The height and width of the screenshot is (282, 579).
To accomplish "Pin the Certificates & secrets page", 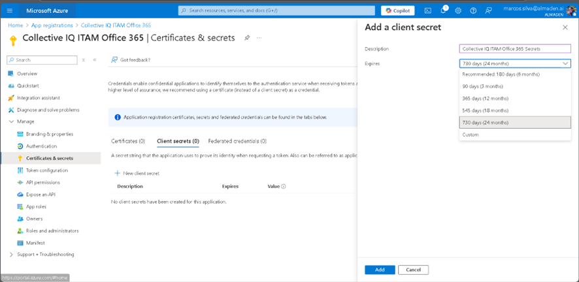I will (x=247, y=38).
